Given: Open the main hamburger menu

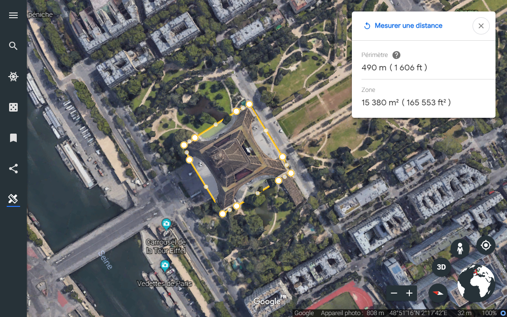Looking at the screenshot, I should tap(13, 15).
